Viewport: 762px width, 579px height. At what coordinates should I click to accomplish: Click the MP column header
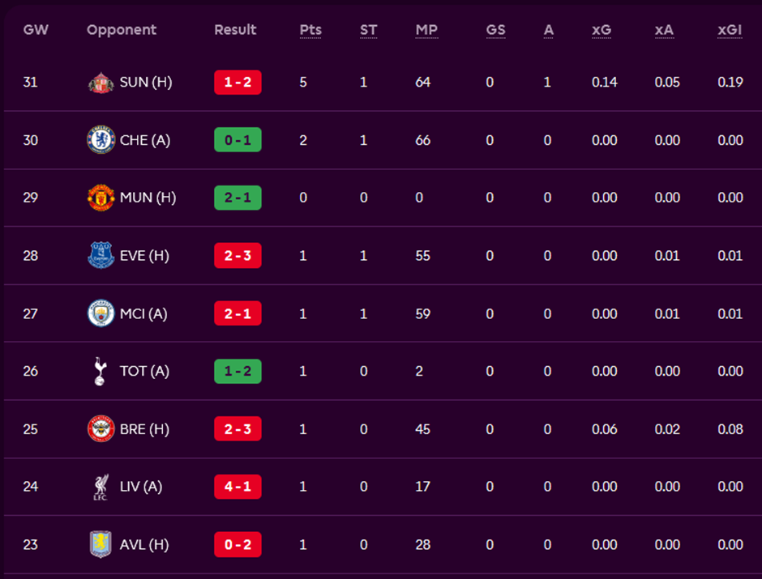point(426,30)
